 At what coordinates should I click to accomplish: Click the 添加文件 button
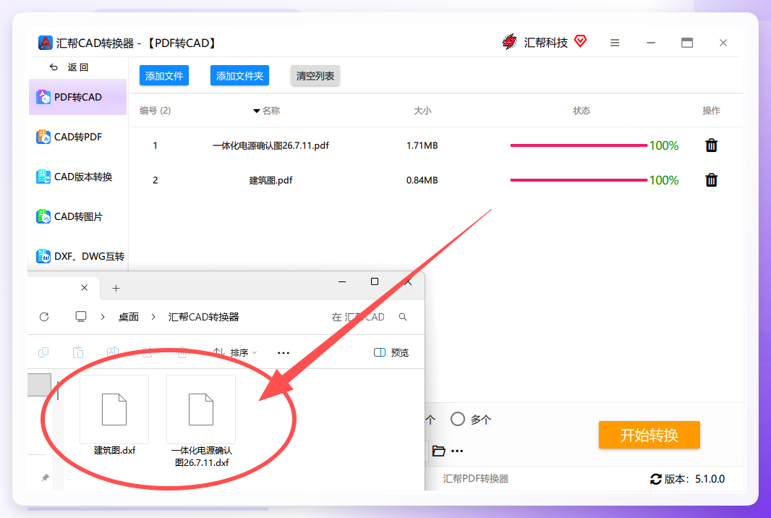tap(164, 76)
